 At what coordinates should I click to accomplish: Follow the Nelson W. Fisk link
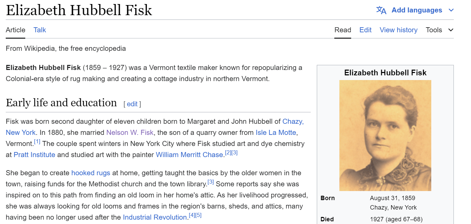pyautogui.click(x=130, y=133)
